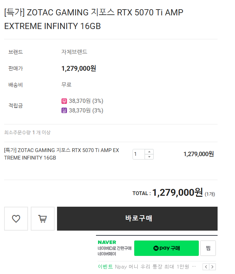Click the pink 무 reward badge icon
235x274 pixels.
coord(64,101)
